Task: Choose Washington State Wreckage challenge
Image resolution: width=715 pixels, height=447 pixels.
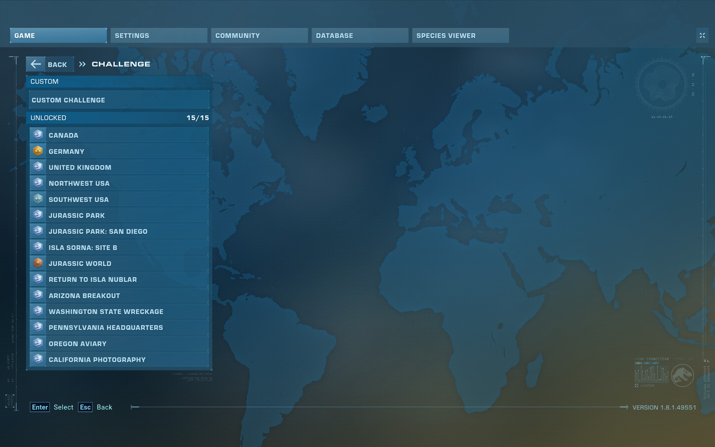Action: (x=119, y=311)
